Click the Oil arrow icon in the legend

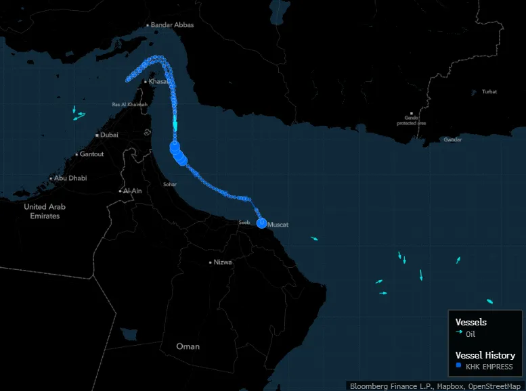click(x=459, y=333)
